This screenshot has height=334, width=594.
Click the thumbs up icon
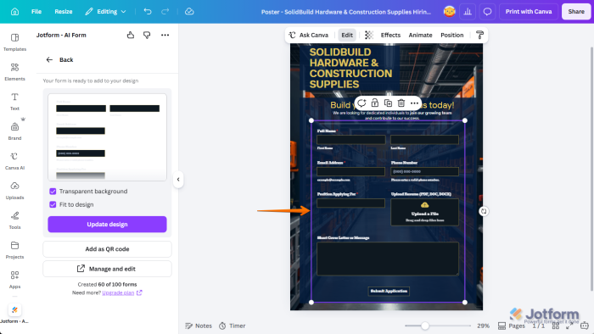(x=131, y=35)
